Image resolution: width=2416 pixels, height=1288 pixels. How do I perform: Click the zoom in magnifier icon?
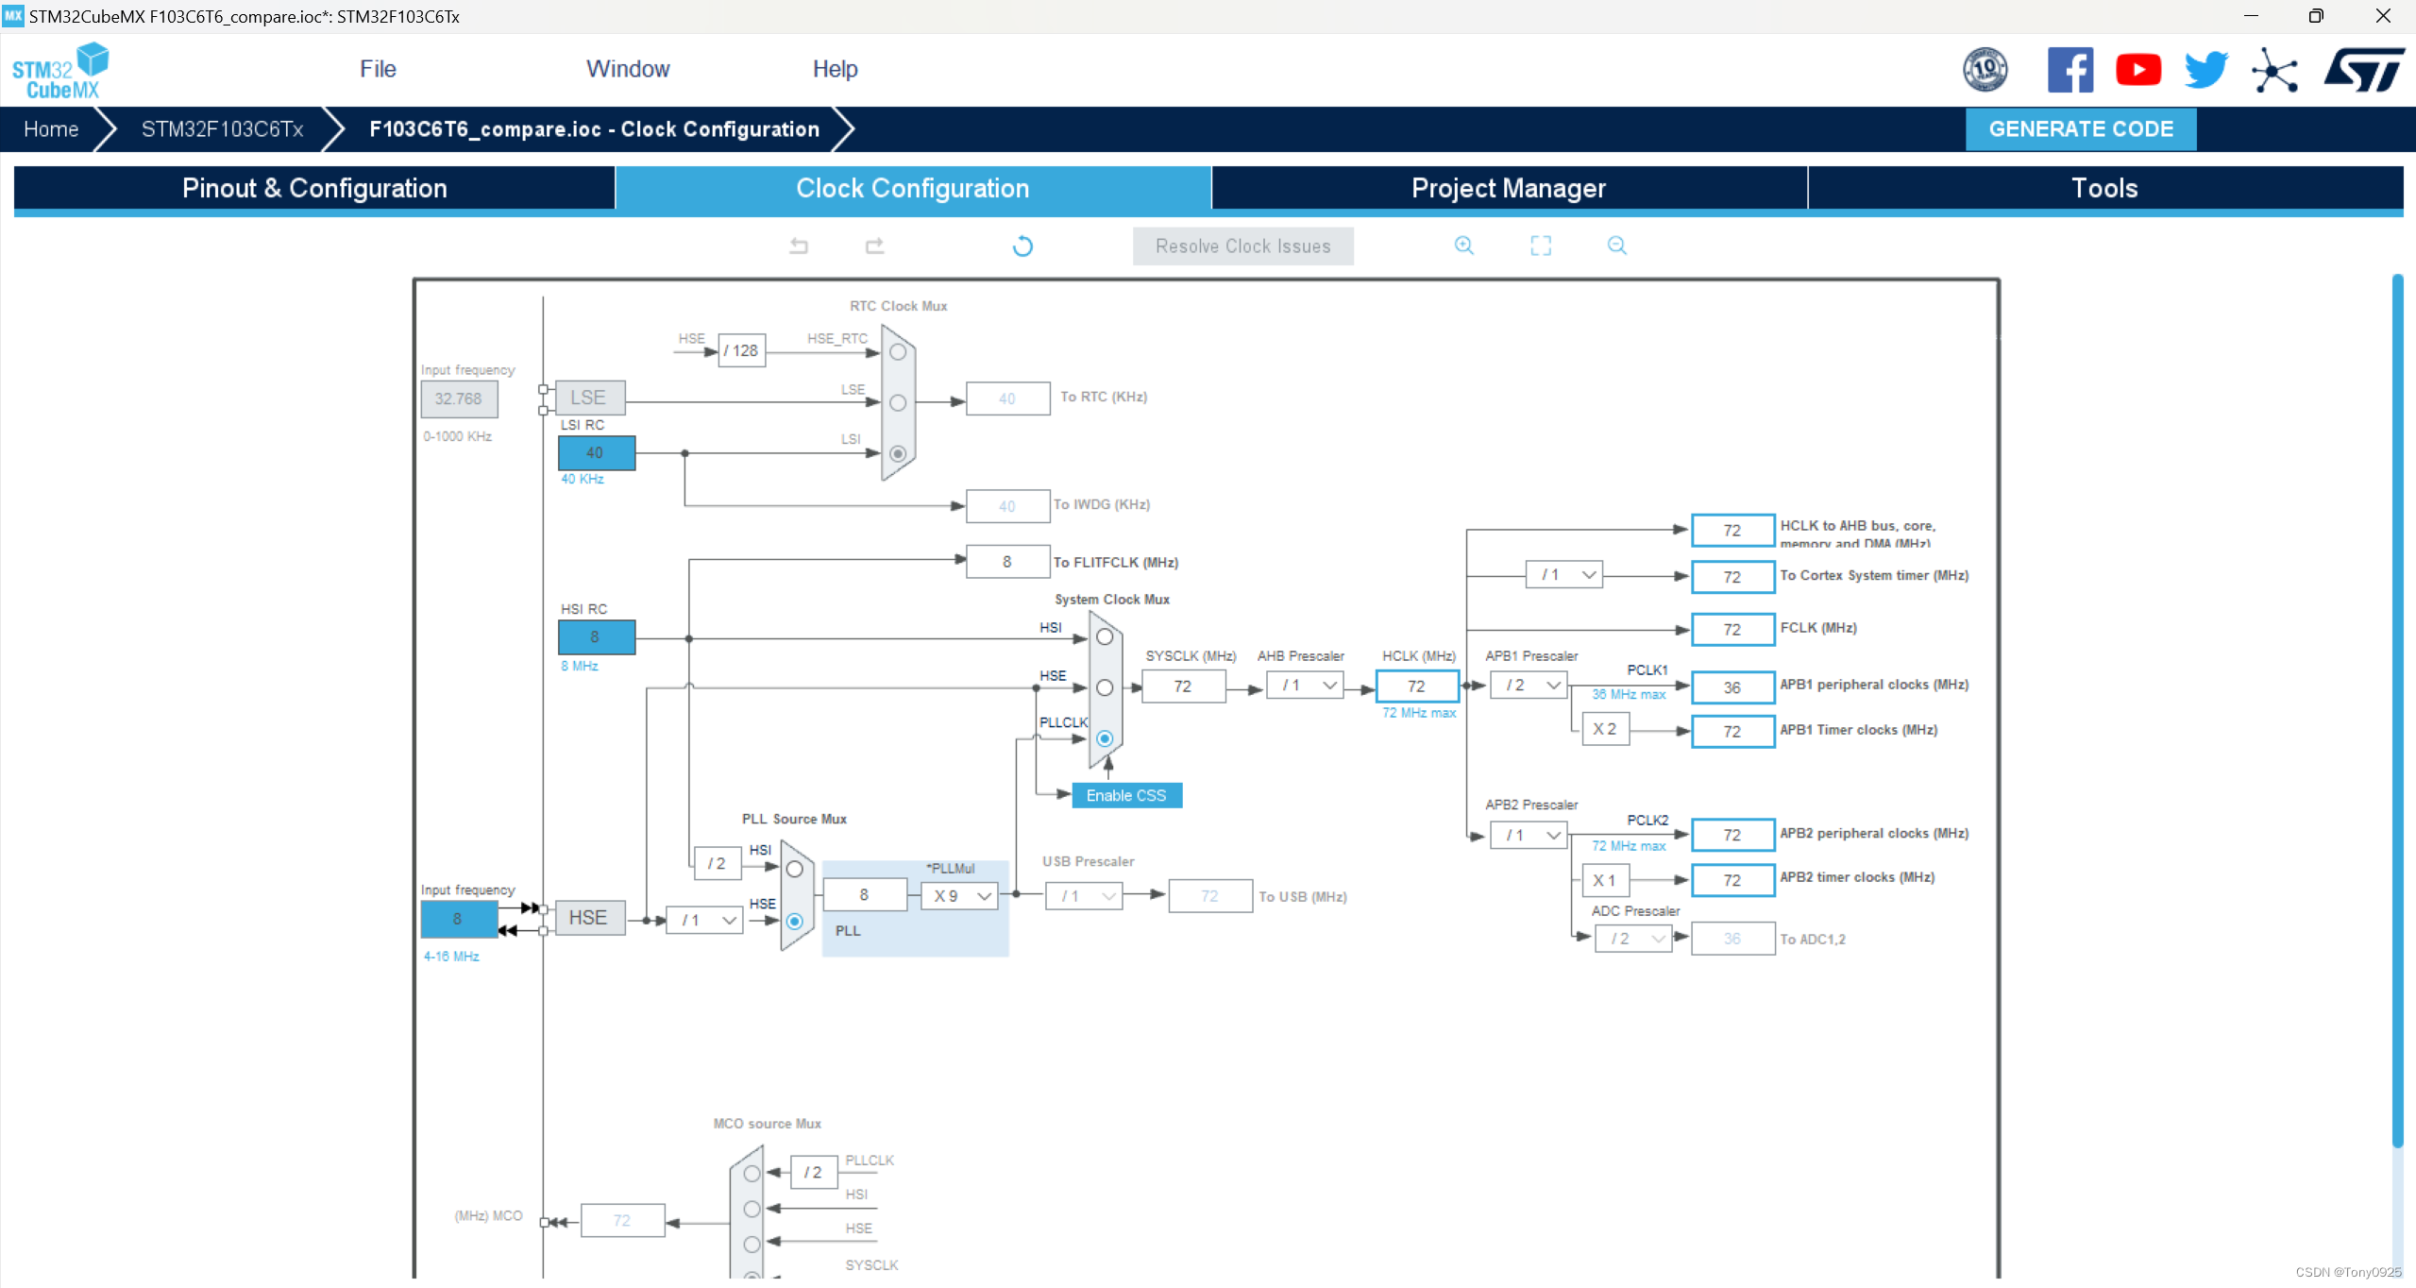(x=1463, y=245)
